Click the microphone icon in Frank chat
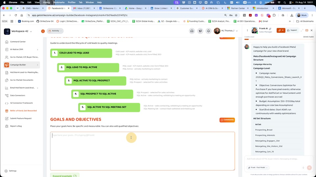 (303, 167)
